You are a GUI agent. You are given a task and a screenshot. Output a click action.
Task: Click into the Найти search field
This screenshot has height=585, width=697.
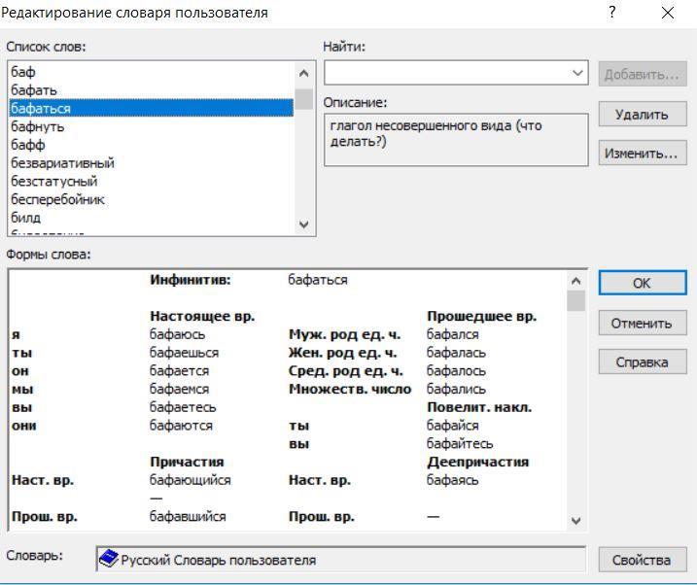[x=447, y=73]
